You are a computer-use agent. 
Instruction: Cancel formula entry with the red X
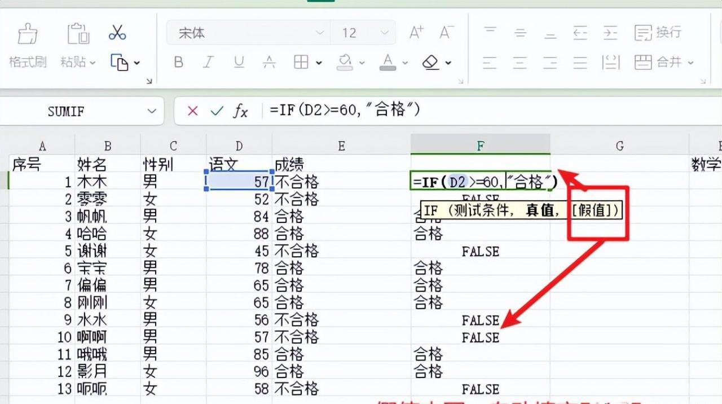pos(192,111)
